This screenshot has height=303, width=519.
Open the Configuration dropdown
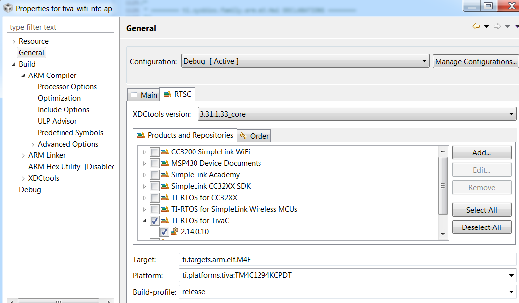click(305, 61)
